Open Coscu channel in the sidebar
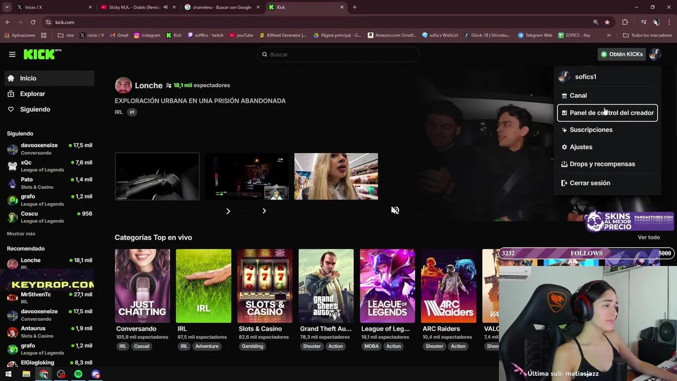677x381 pixels. (x=49, y=216)
